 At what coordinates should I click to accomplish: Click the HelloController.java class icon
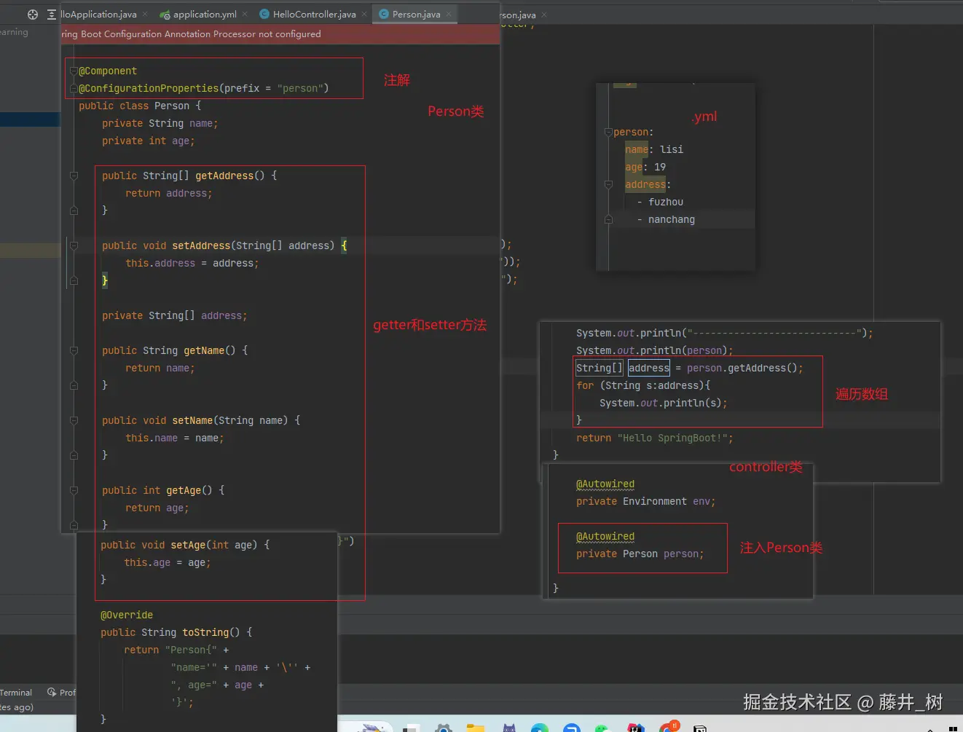click(x=264, y=15)
